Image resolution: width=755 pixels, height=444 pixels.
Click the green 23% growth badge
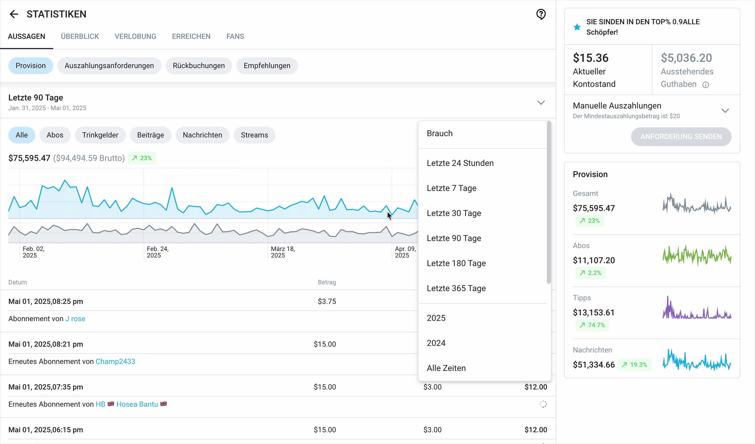tap(142, 158)
